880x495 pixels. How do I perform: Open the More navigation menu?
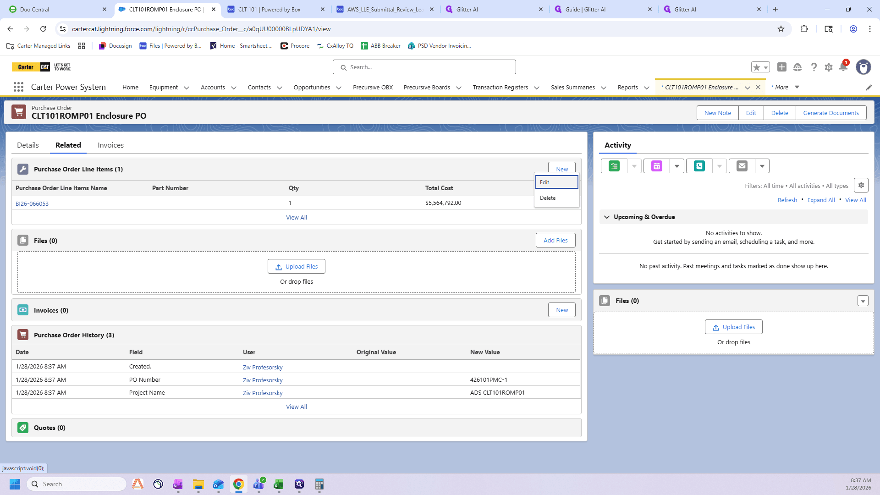click(x=785, y=87)
